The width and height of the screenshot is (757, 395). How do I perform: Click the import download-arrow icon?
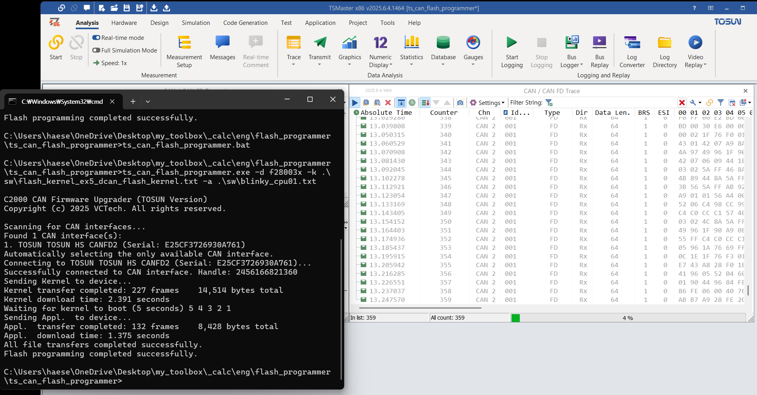pyautogui.click(x=154, y=8)
